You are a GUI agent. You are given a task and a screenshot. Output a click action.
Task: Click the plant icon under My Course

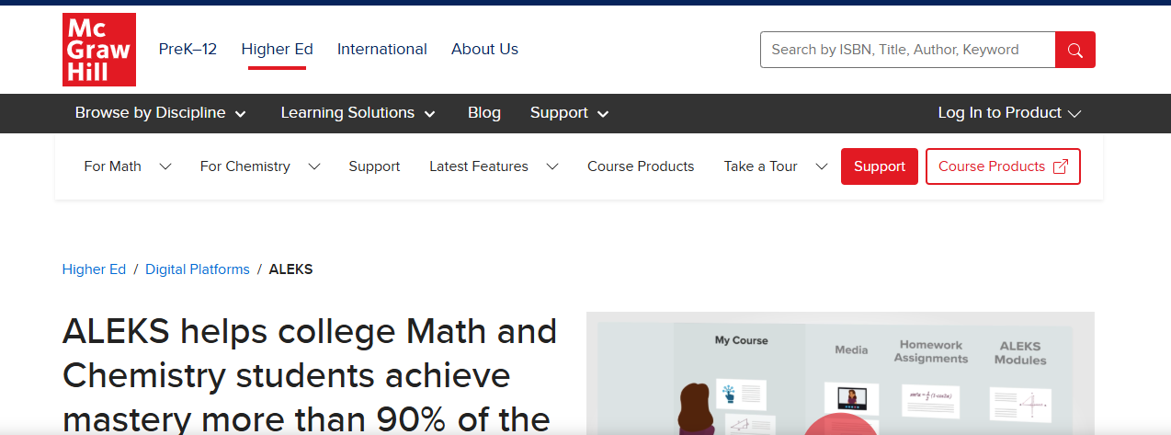[x=730, y=394]
